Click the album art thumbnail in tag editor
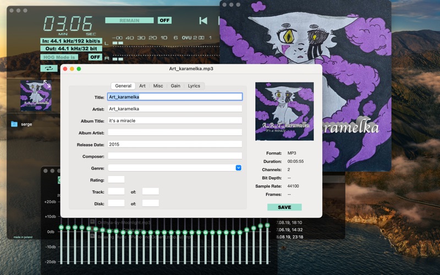Image resolution: width=440 pixels, height=275 pixels. 284,112
